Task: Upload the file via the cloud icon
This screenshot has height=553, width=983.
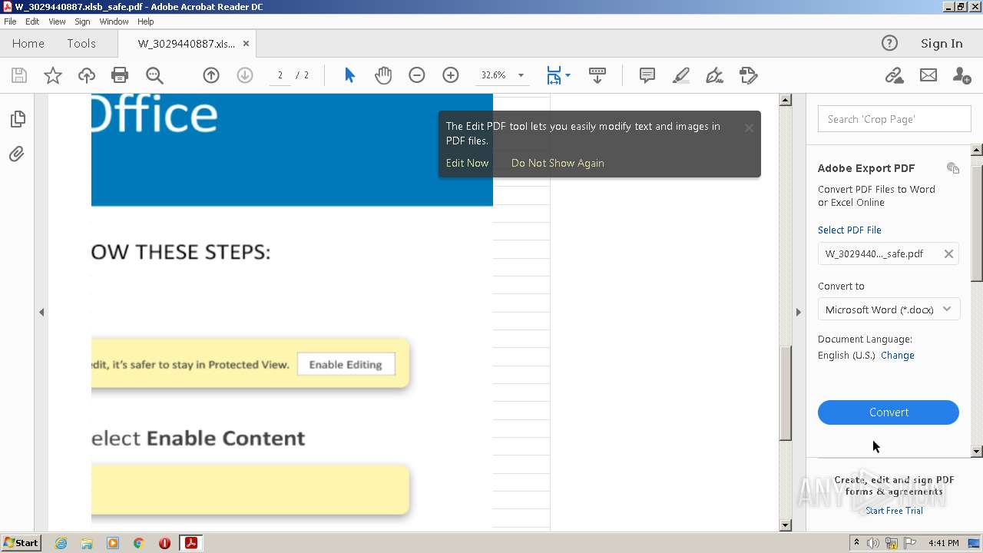Action: (87, 75)
